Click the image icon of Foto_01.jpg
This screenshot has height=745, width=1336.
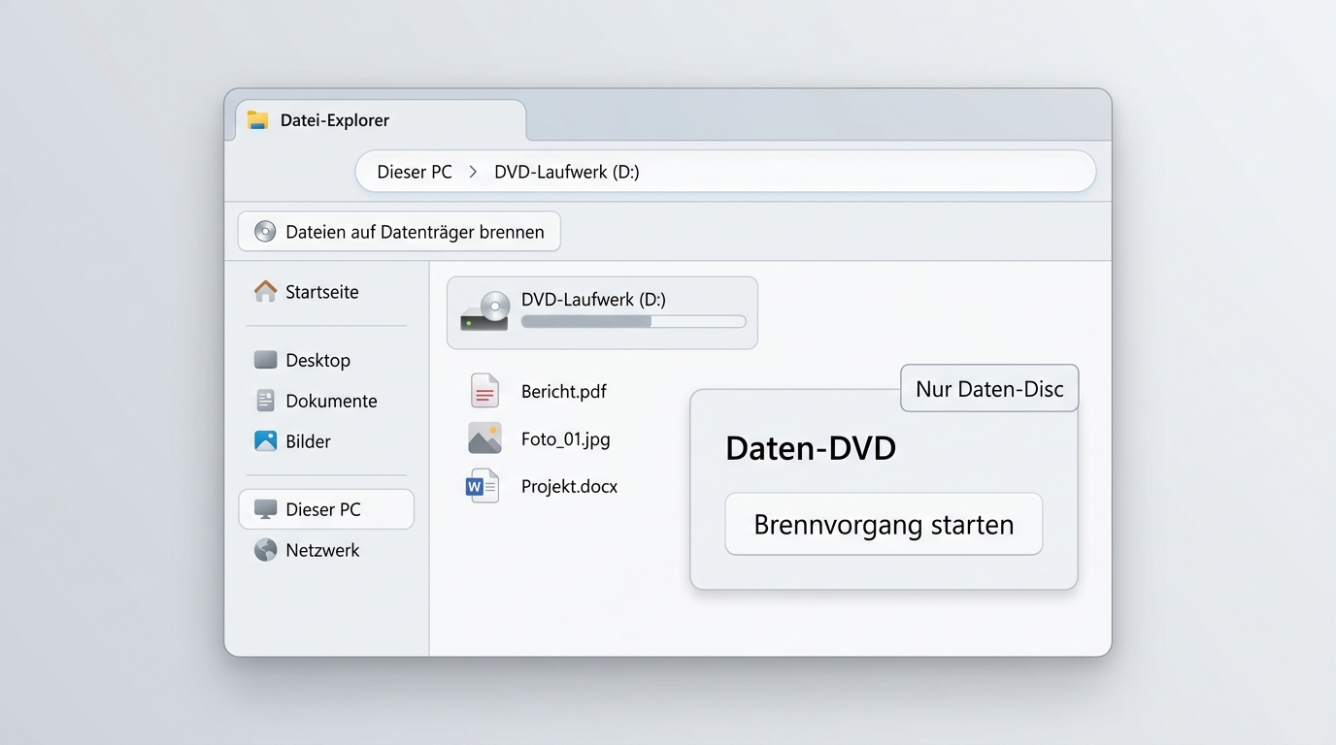484,438
